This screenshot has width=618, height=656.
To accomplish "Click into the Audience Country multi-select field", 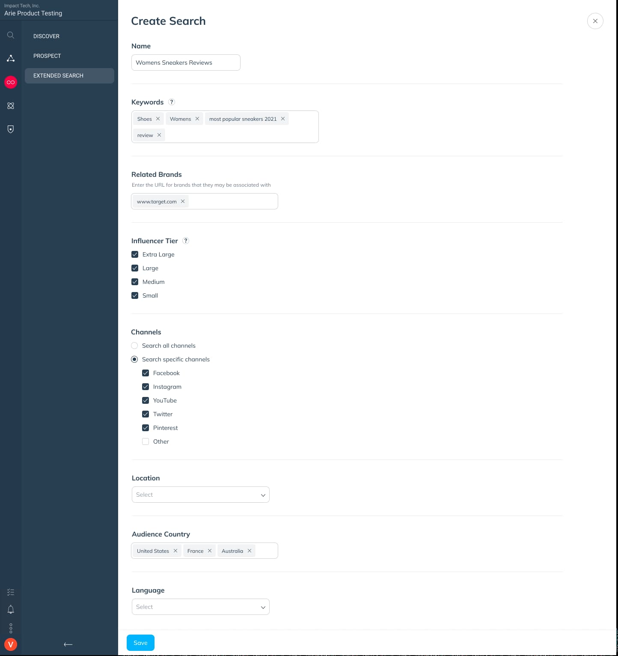I will (x=266, y=551).
